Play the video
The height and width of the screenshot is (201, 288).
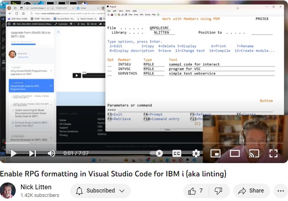tap(14, 153)
